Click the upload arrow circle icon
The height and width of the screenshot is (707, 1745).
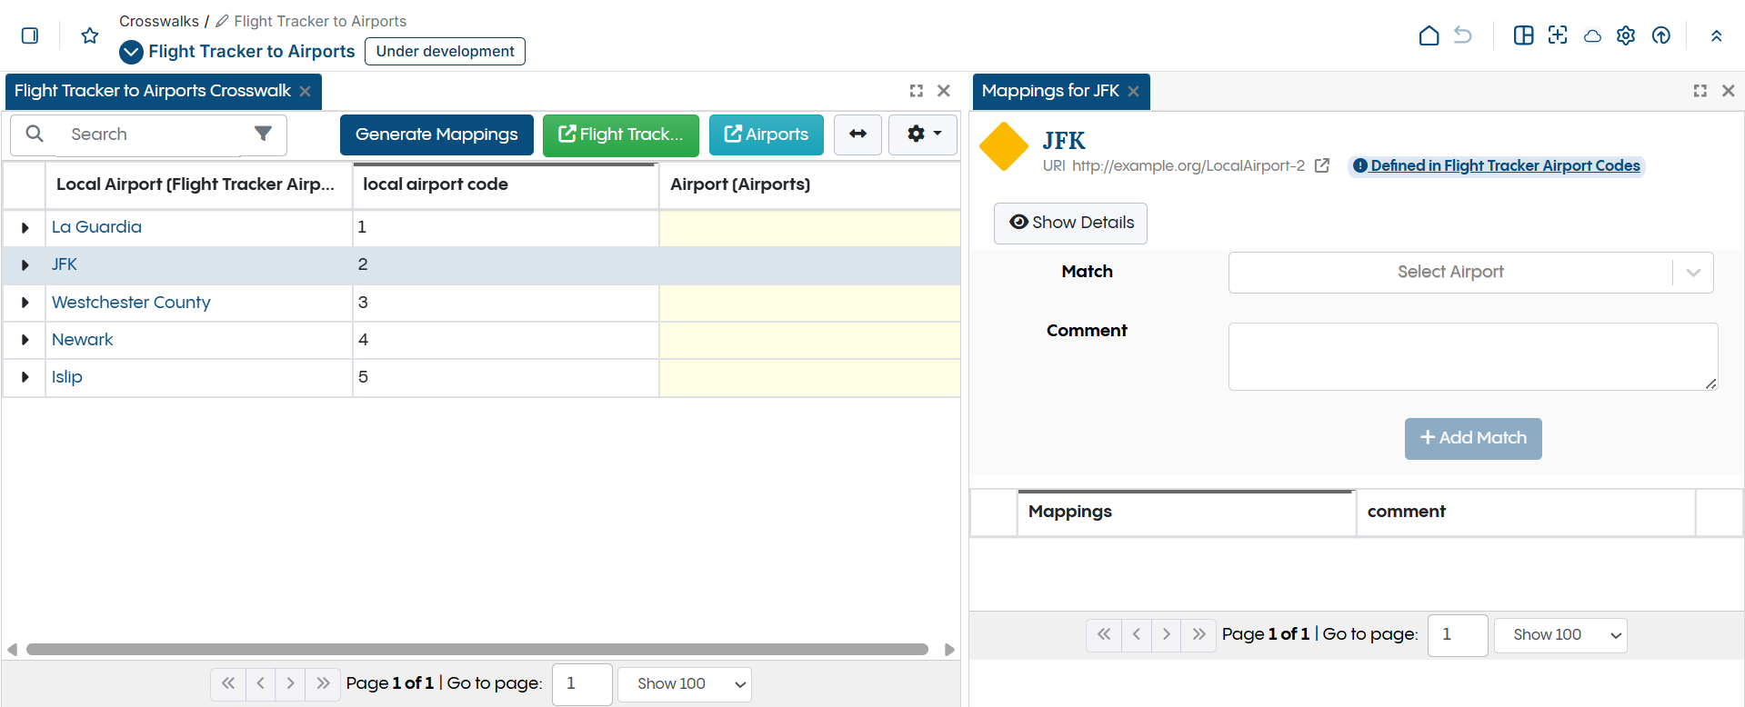(1660, 35)
